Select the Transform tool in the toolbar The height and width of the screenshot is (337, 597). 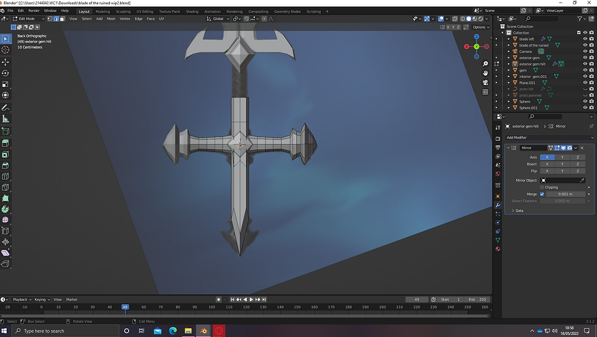point(6,95)
